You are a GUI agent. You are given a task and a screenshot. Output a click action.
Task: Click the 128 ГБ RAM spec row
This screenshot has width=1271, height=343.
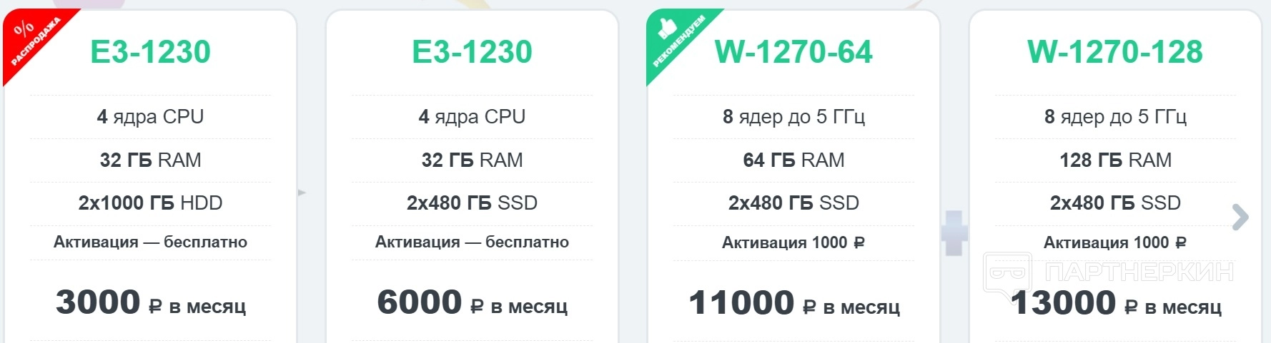point(1115,160)
